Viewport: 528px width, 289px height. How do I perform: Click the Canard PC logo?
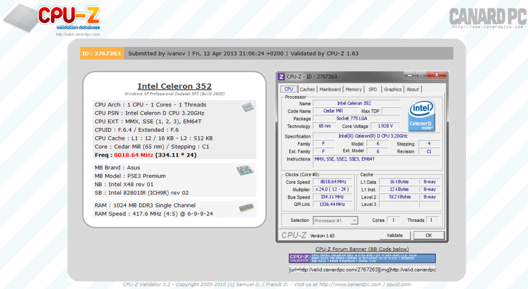[488, 18]
